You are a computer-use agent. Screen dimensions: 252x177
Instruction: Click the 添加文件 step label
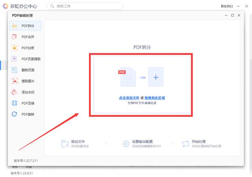[78, 142]
